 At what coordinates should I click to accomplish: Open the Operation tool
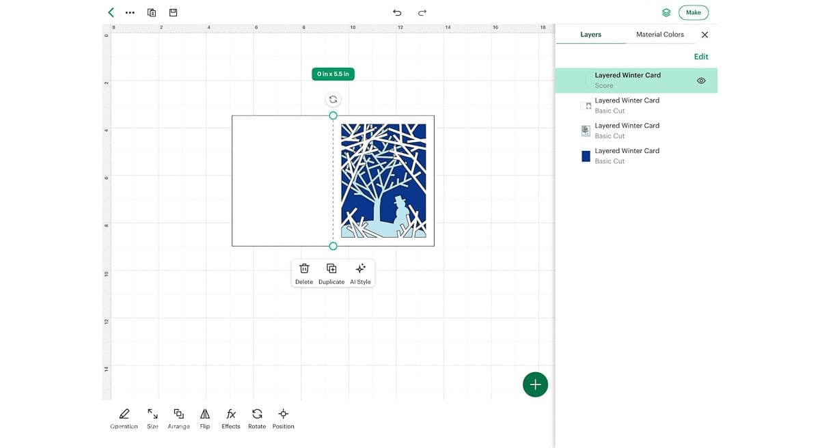(124, 419)
